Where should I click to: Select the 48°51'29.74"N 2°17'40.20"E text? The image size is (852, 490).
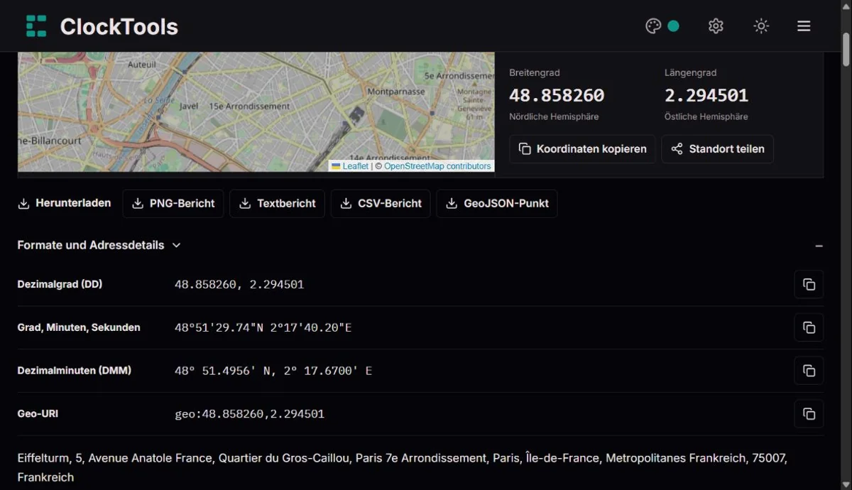(263, 327)
